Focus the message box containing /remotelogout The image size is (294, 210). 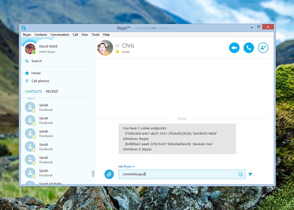(x=182, y=174)
